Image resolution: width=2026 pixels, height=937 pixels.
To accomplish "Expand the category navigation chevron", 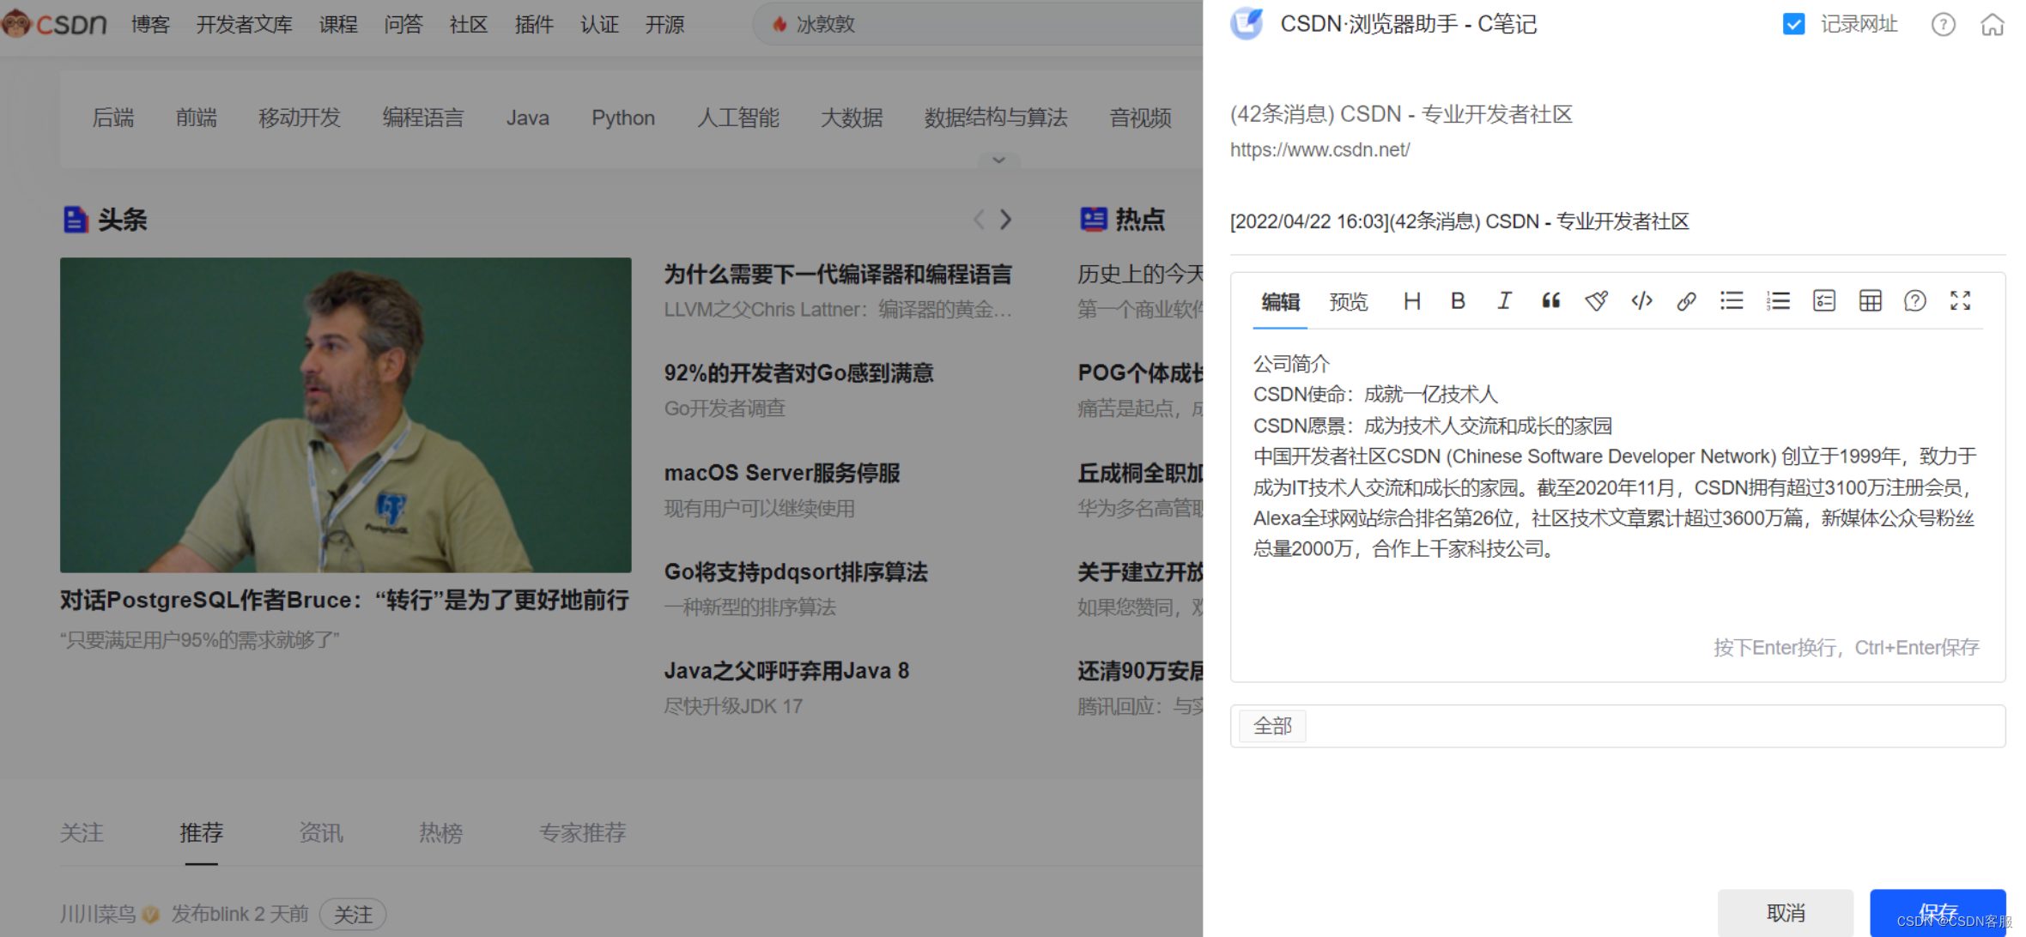I will pyautogui.click(x=998, y=160).
